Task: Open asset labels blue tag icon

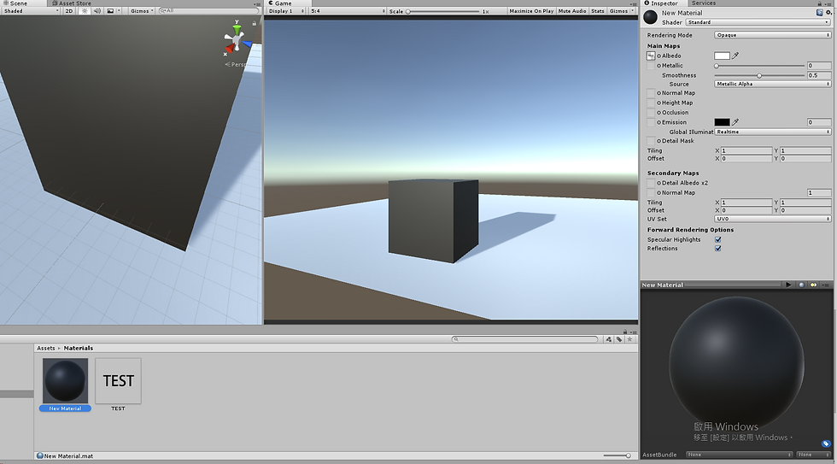Action: coord(826,443)
